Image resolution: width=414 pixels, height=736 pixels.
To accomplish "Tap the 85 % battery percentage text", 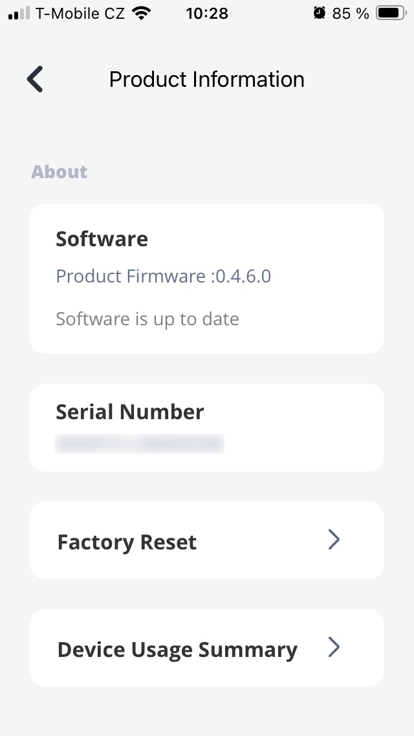I will pos(351,13).
